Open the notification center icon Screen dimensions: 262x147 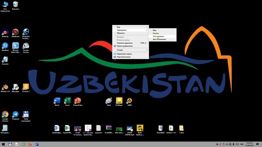click(257, 144)
